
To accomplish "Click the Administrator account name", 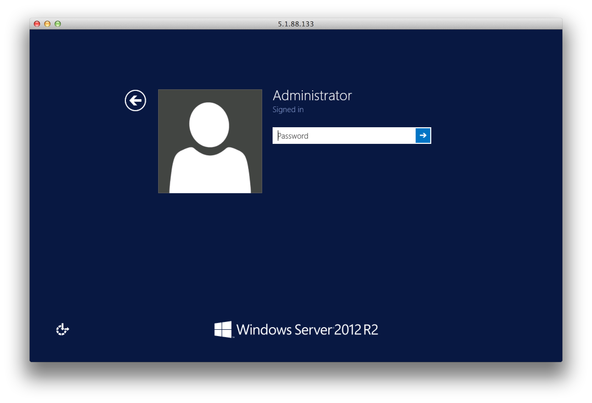I will coord(312,96).
